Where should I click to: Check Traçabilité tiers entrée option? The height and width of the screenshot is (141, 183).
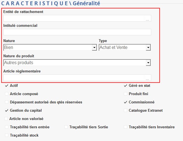7,127
